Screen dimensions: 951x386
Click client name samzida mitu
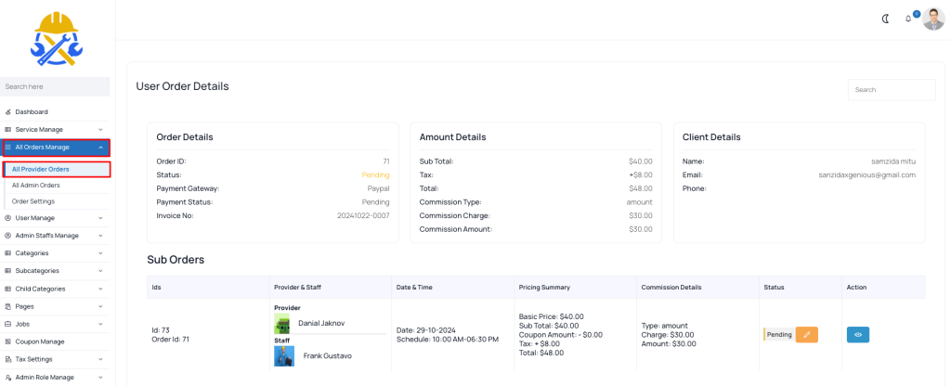893,161
